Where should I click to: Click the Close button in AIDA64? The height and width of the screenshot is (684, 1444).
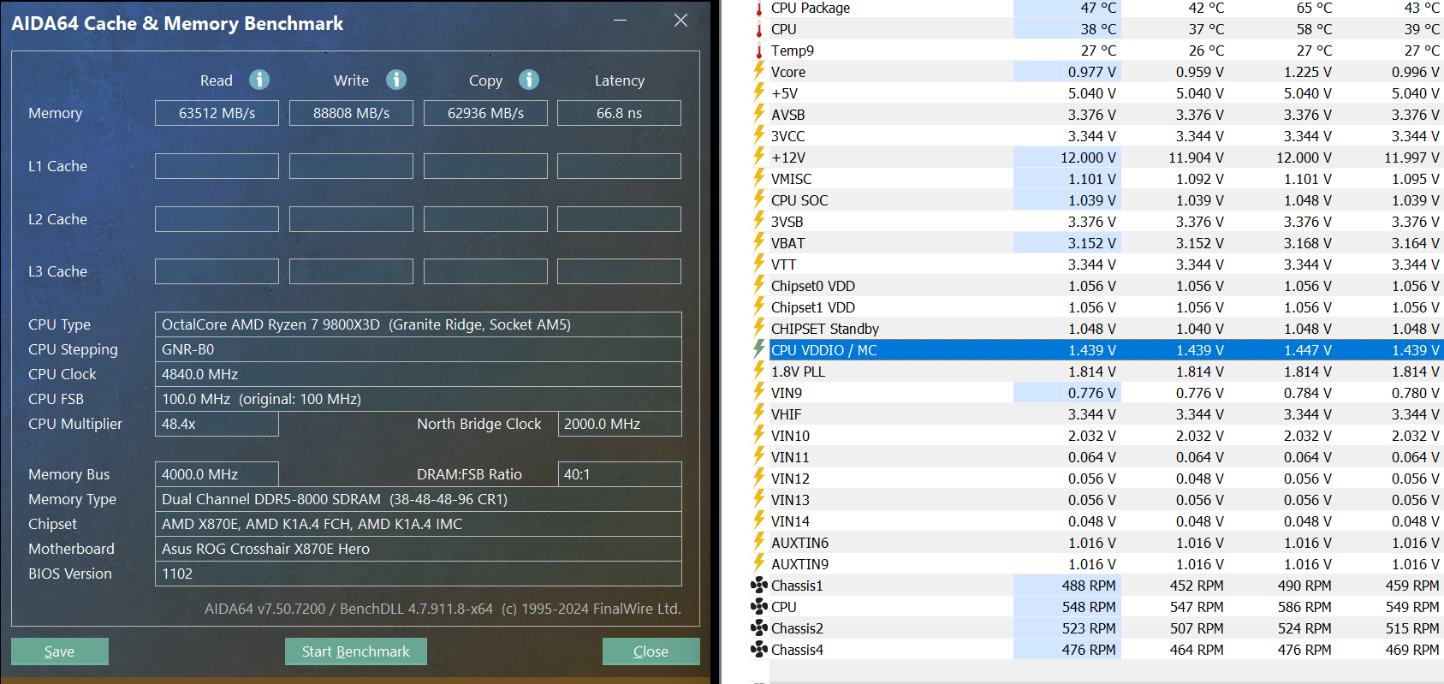pyautogui.click(x=651, y=651)
